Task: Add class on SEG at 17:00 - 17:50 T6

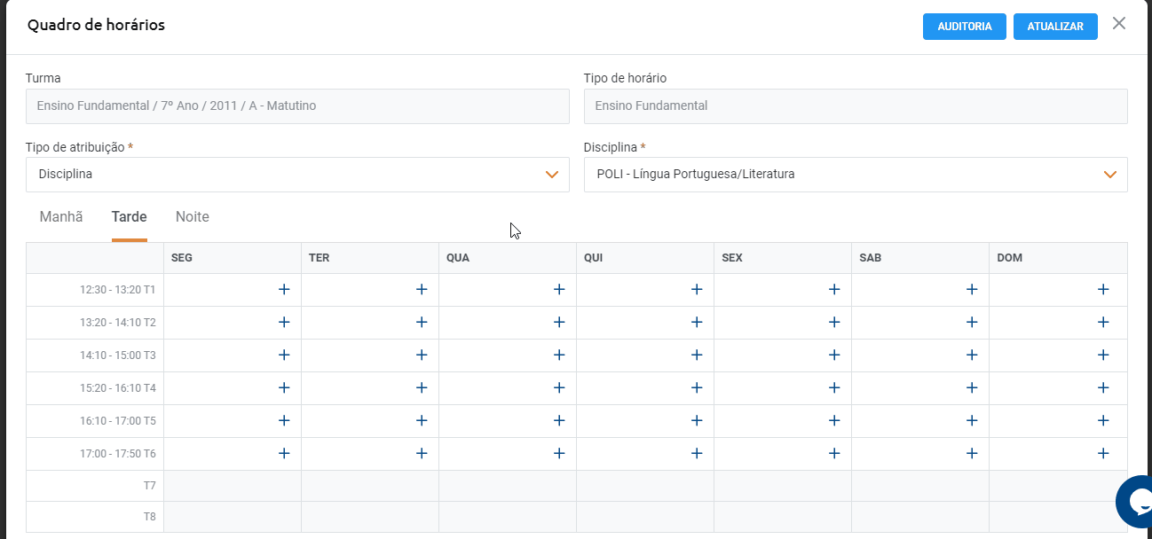Action: pyautogui.click(x=284, y=453)
